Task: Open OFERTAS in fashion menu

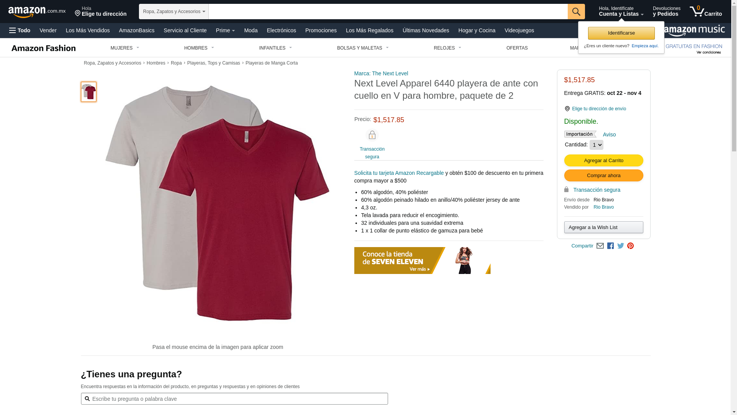Action: click(x=517, y=48)
